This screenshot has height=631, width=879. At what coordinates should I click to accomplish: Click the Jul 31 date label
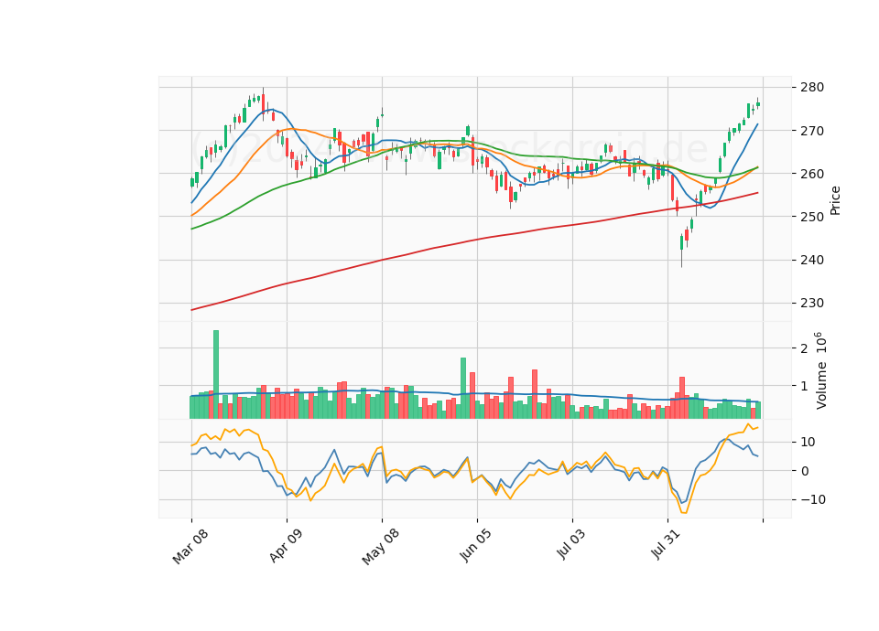tap(666, 544)
